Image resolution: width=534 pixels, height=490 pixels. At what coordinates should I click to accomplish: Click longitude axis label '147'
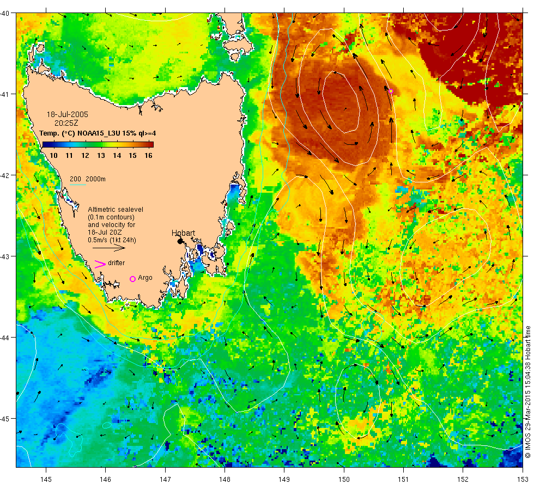point(165,480)
